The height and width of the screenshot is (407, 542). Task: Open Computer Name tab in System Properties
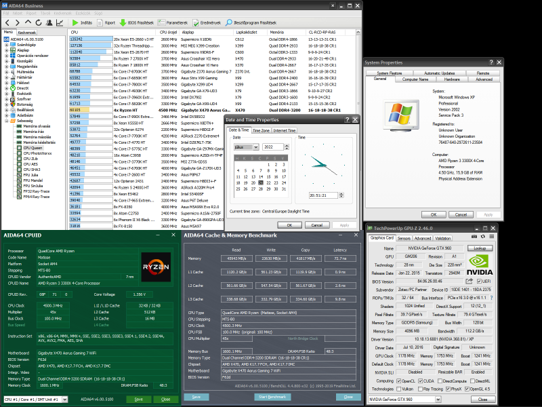[415, 79]
